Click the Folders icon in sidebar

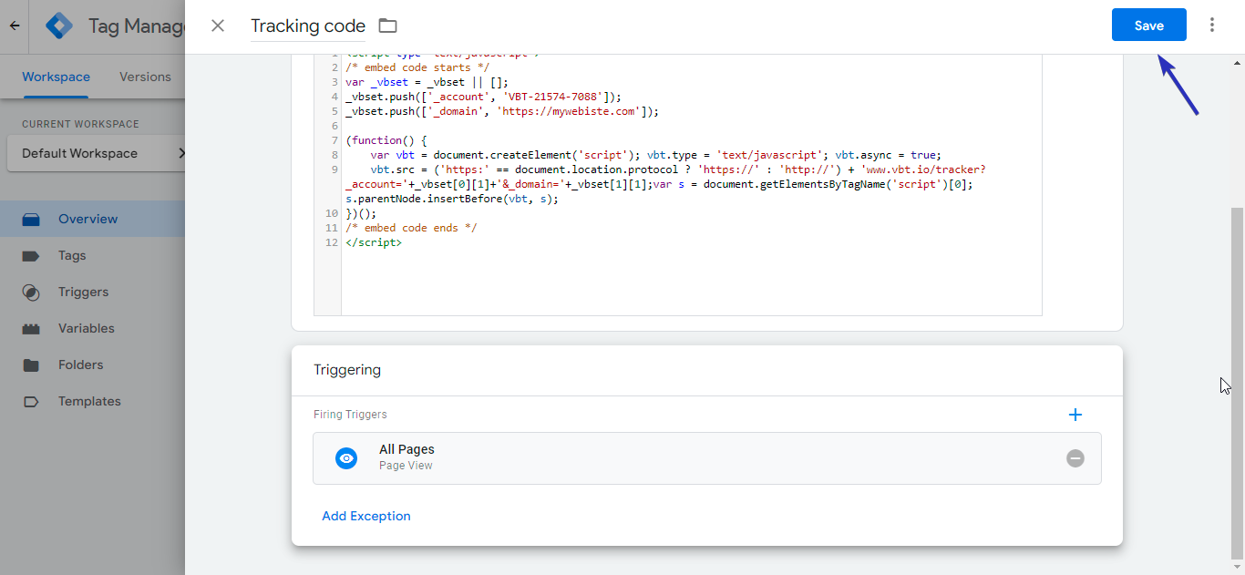coord(31,365)
